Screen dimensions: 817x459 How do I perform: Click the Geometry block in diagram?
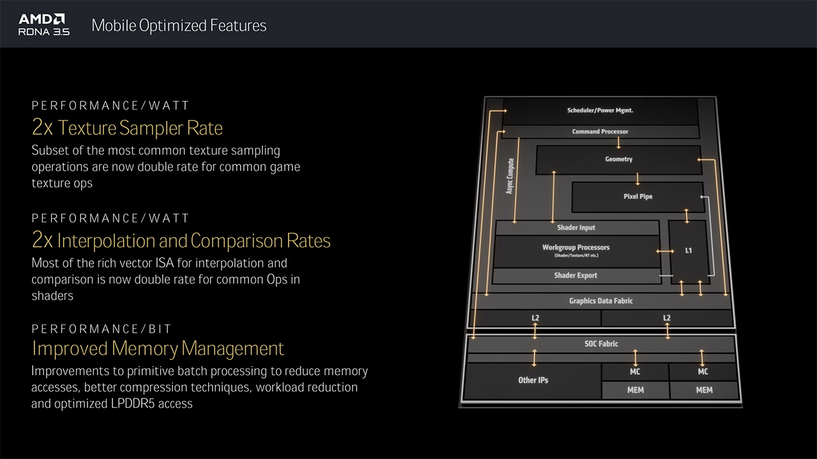(x=618, y=159)
